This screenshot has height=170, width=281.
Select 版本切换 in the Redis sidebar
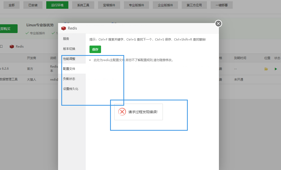tap(72, 49)
